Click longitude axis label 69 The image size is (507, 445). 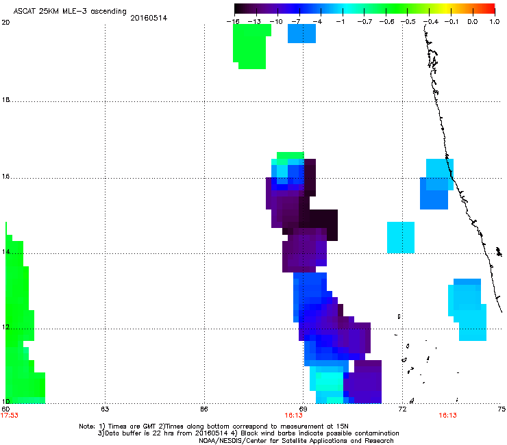pos(303,409)
